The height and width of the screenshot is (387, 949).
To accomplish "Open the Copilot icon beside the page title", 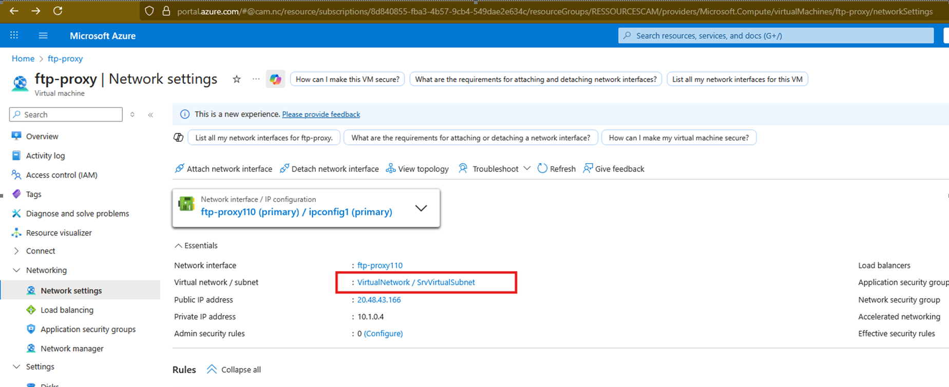I will pos(275,79).
